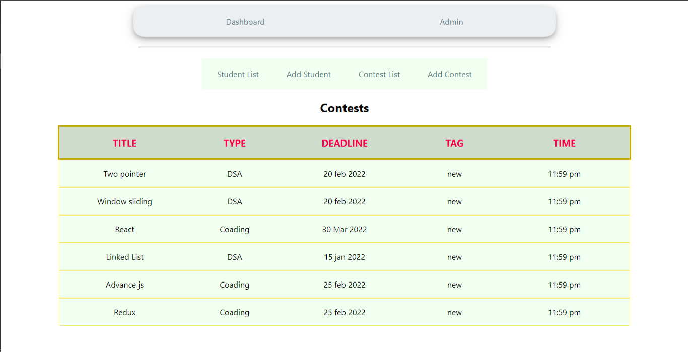Select the Two pointer contest row
This screenshot has width=688, height=352.
pyautogui.click(x=124, y=174)
